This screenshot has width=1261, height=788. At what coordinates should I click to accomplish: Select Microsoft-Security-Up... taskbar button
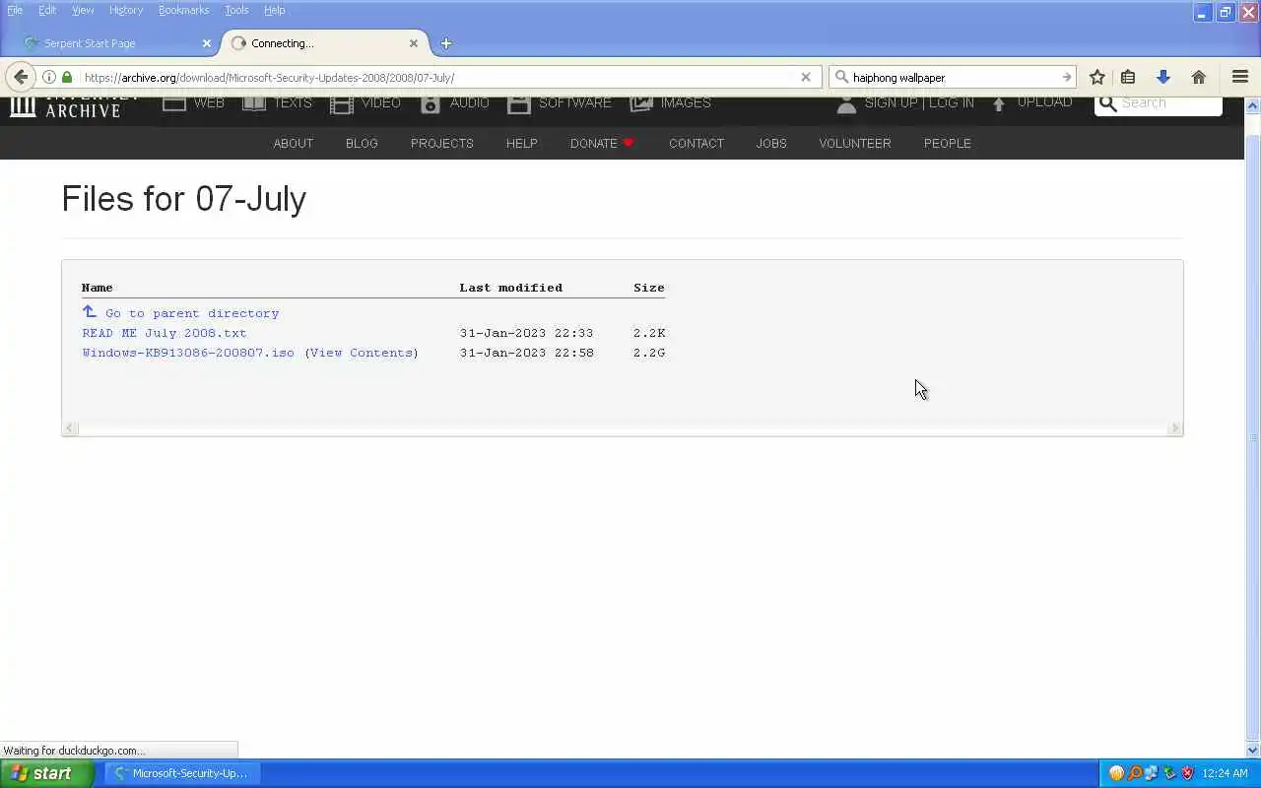click(180, 773)
